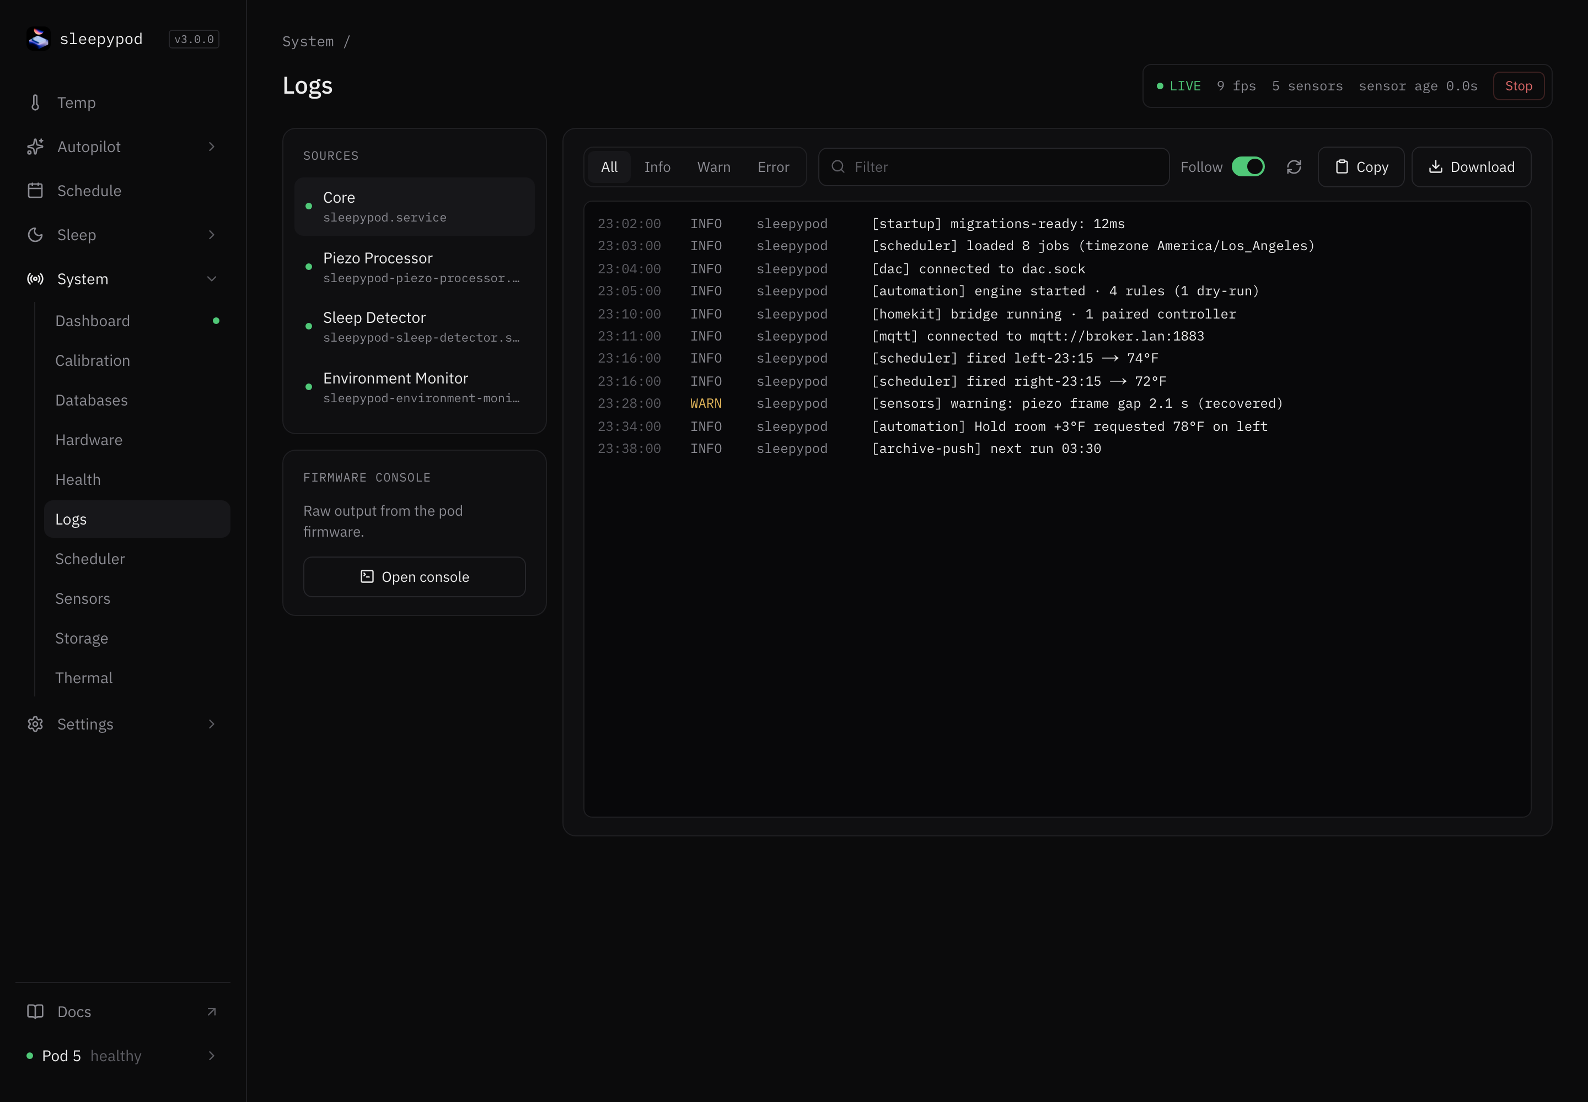The width and height of the screenshot is (1588, 1102).
Task: Select the Sleep Detector source
Action: (415, 327)
